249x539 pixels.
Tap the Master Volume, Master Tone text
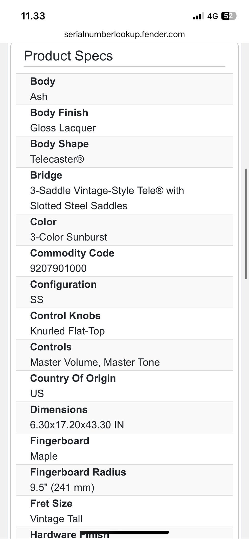[95, 362]
